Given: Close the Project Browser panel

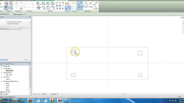Looking at the screenshot, I should click(x=30, y=64).
